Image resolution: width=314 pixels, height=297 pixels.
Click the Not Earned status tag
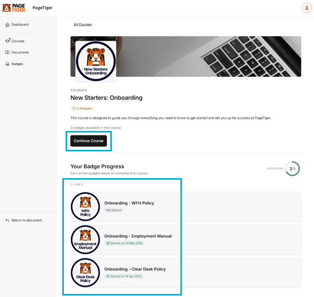[x=114, y=210]
